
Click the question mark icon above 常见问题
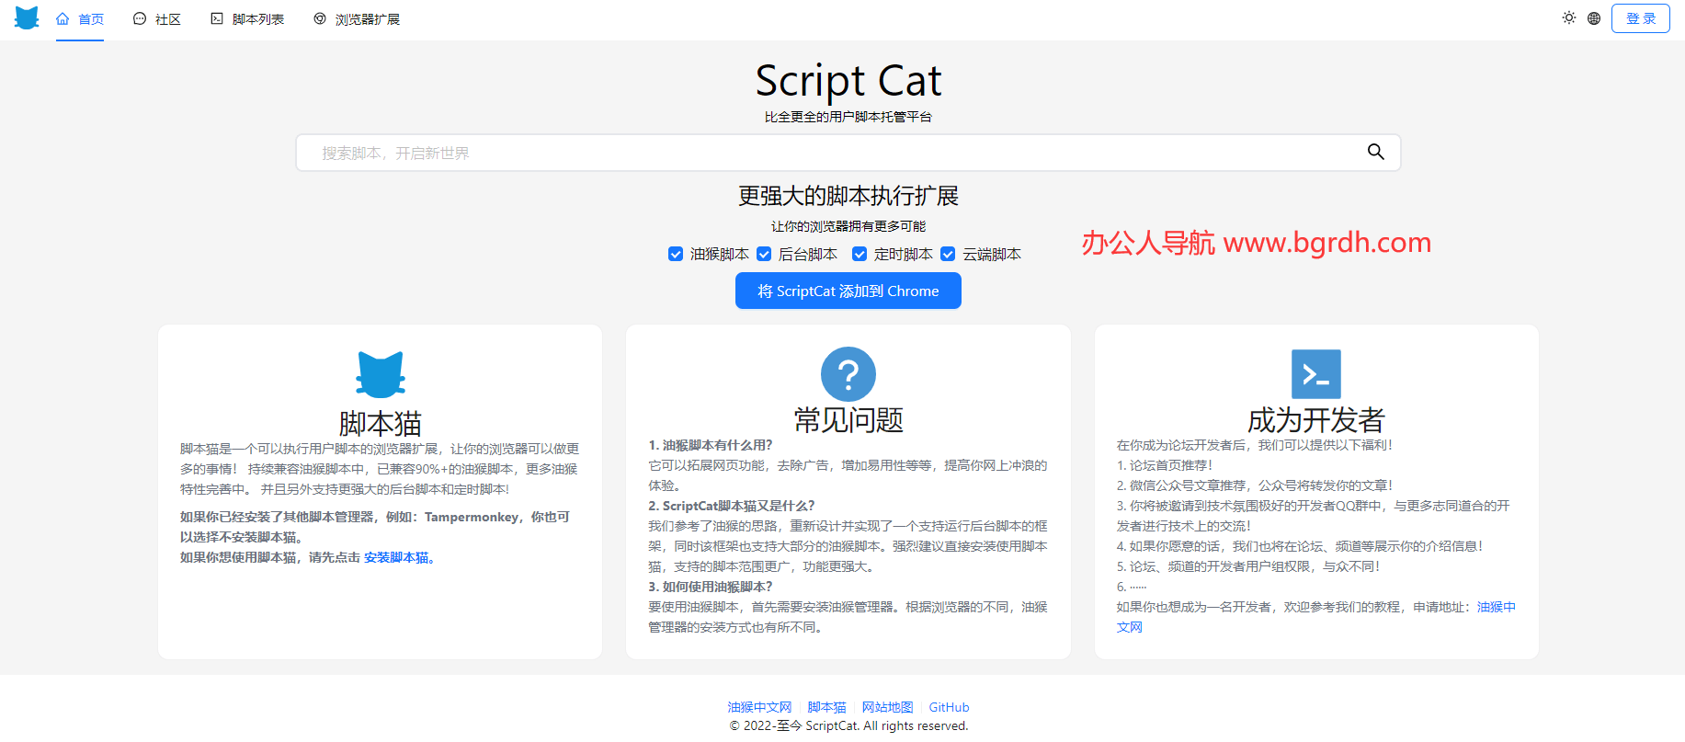click(x=848, y=374)
